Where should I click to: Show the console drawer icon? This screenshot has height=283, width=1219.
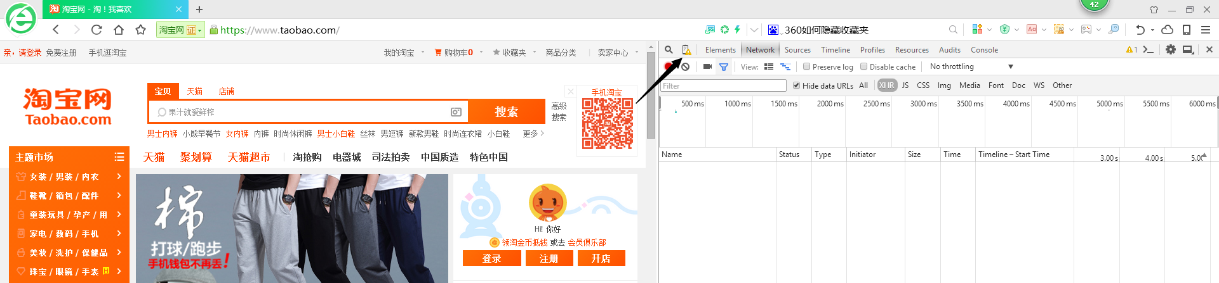pyautogui.click(x=1148, y=49)
